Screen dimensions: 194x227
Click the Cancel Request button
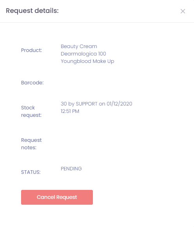point(57,197)
